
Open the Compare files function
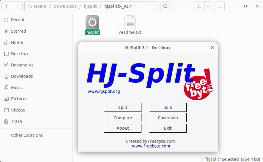[123, 118]
